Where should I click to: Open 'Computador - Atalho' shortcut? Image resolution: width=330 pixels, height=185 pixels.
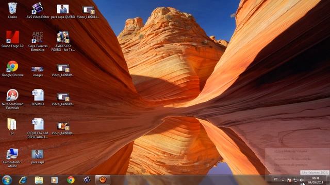tap(12, 157)
